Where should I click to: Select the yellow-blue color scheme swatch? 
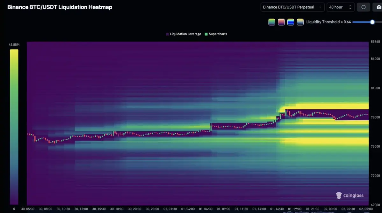(x=300, y=22)
